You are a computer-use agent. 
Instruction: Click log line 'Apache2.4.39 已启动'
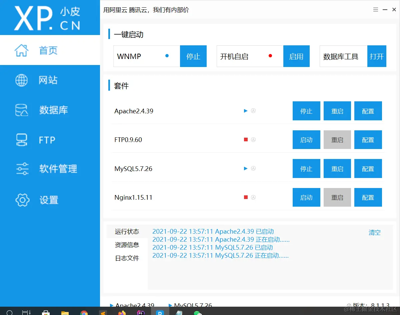(213, 231)
